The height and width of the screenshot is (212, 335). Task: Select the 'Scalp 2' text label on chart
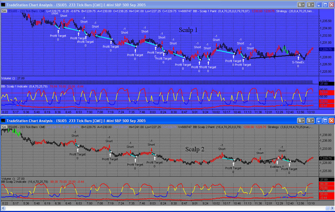[x=195, y=149]
